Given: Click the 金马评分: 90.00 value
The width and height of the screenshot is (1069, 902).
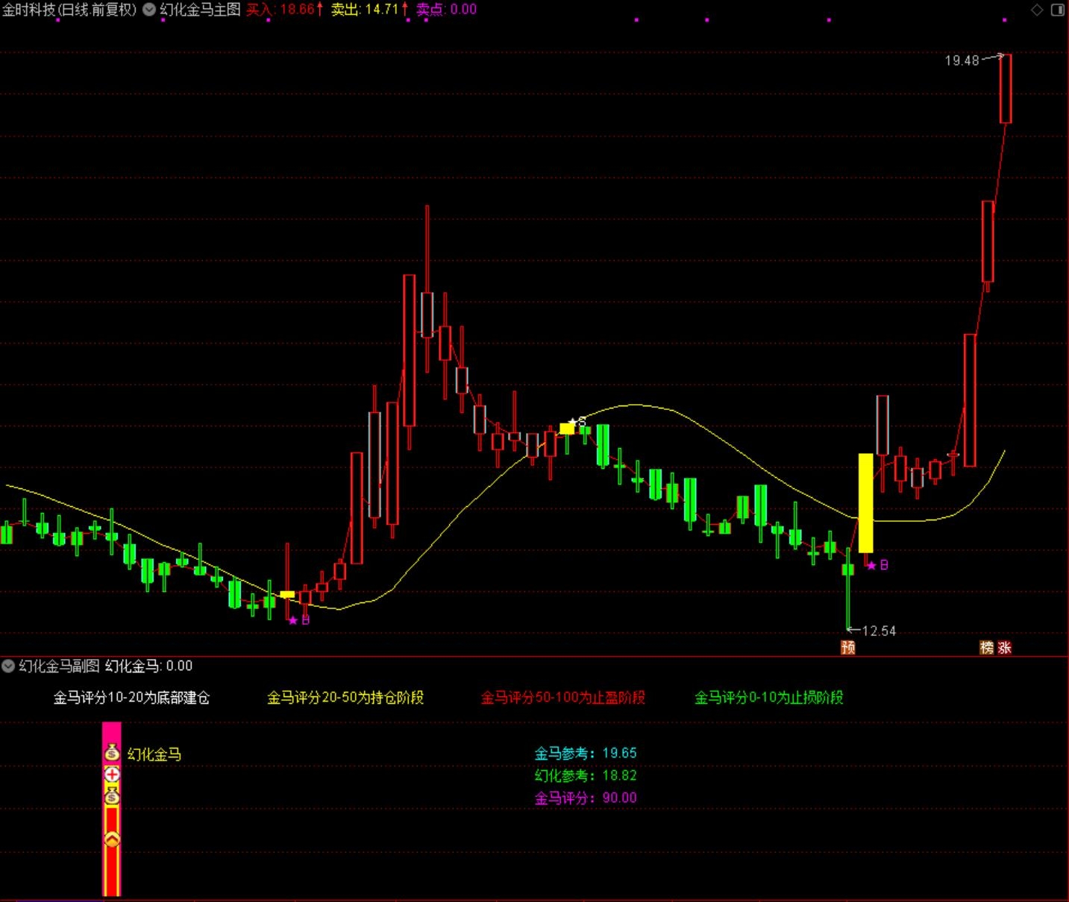Looking at the screenshot, I should click(x=586, y=798).
